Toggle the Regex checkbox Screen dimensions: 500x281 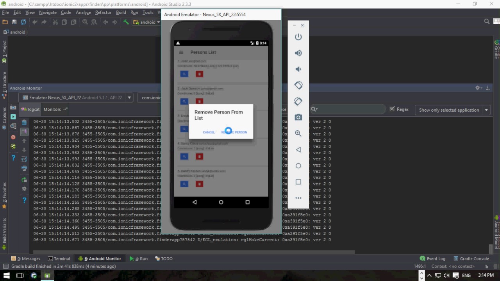click(x=392, y=109)
